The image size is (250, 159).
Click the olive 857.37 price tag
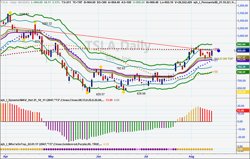click(243, 57)
